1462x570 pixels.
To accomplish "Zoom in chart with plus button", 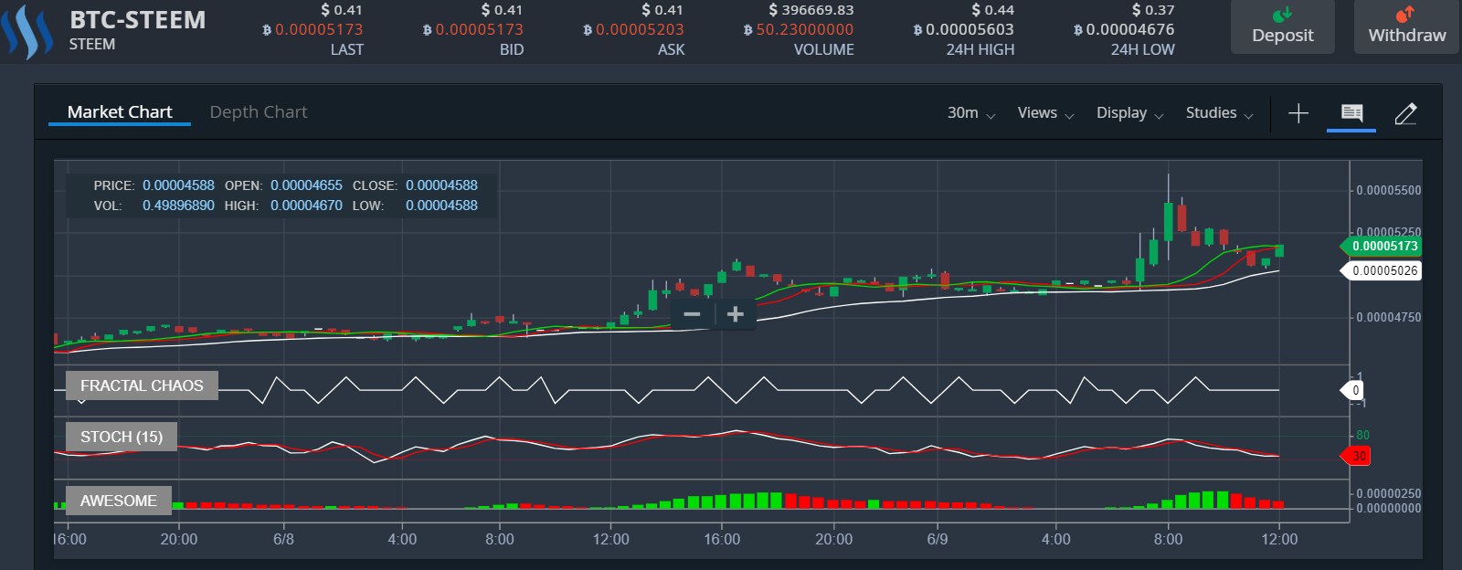I will 735,314.
